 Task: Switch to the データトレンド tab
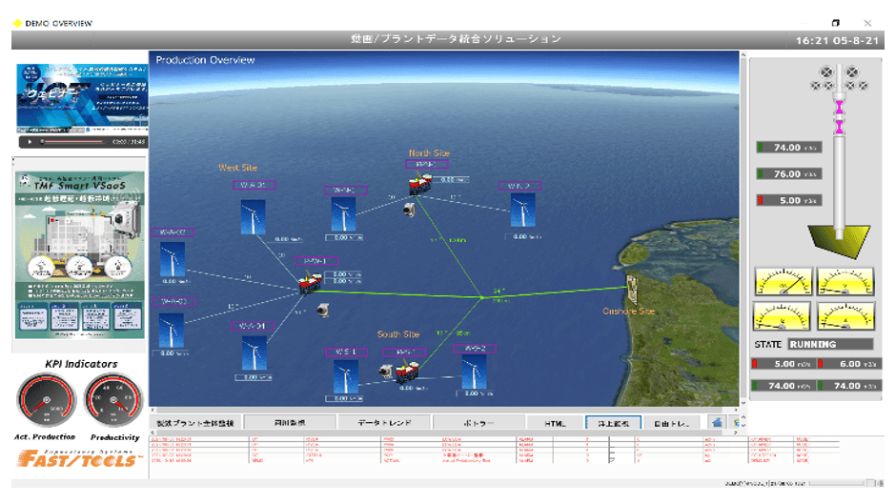(x=384, y=423)
